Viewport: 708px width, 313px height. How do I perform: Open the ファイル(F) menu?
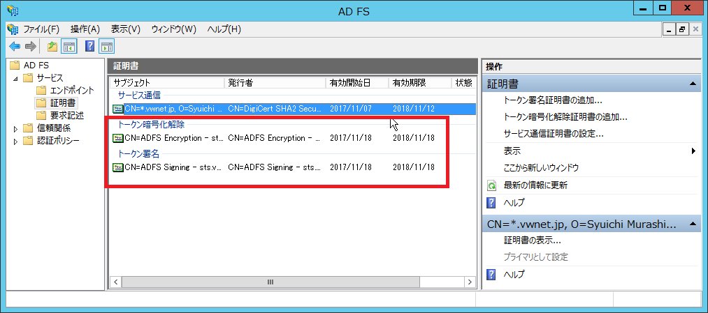tap(41, 29)
